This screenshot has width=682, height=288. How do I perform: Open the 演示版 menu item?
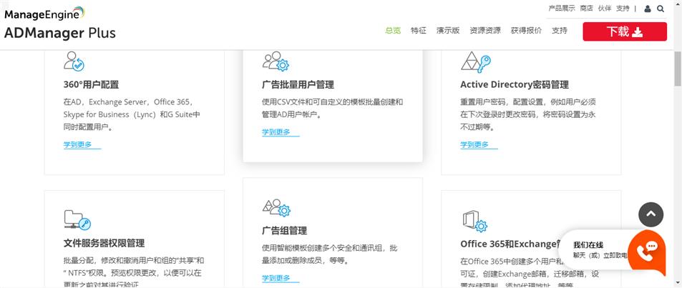click(x=448, y=31)
